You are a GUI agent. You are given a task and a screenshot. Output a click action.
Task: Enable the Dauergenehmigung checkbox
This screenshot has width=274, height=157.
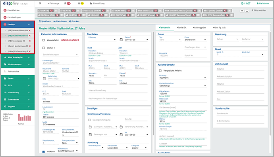89,120
